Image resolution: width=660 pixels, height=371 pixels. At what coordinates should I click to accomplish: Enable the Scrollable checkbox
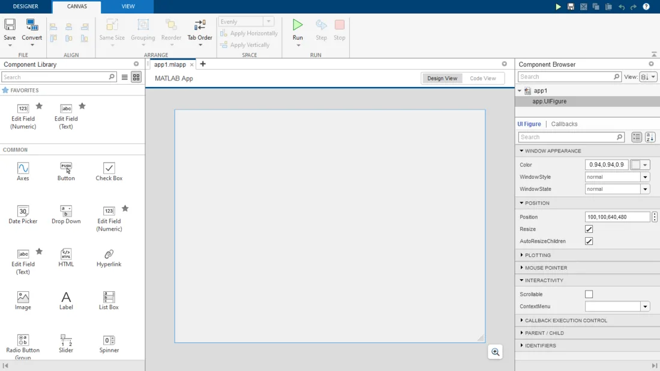click(589, 294)
